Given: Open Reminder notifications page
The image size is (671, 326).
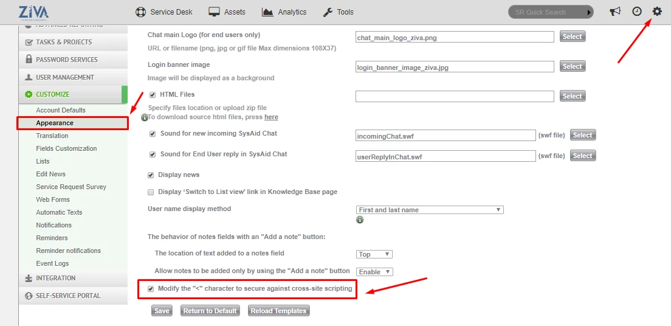Looking at the screenshot, I should coord(69,251).
